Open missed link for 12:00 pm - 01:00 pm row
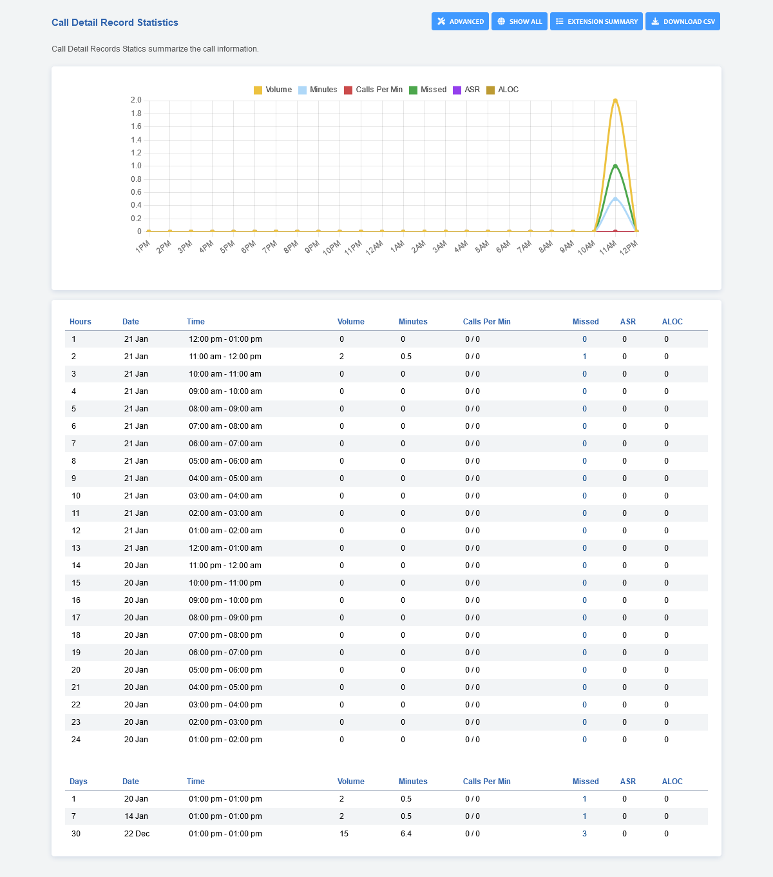 584,339
